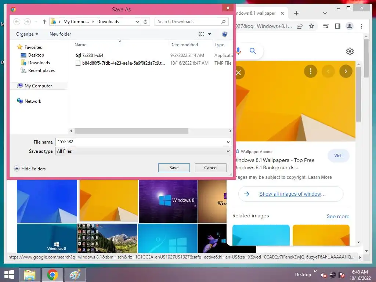Change the file list view icon

(x=202, y=34)
